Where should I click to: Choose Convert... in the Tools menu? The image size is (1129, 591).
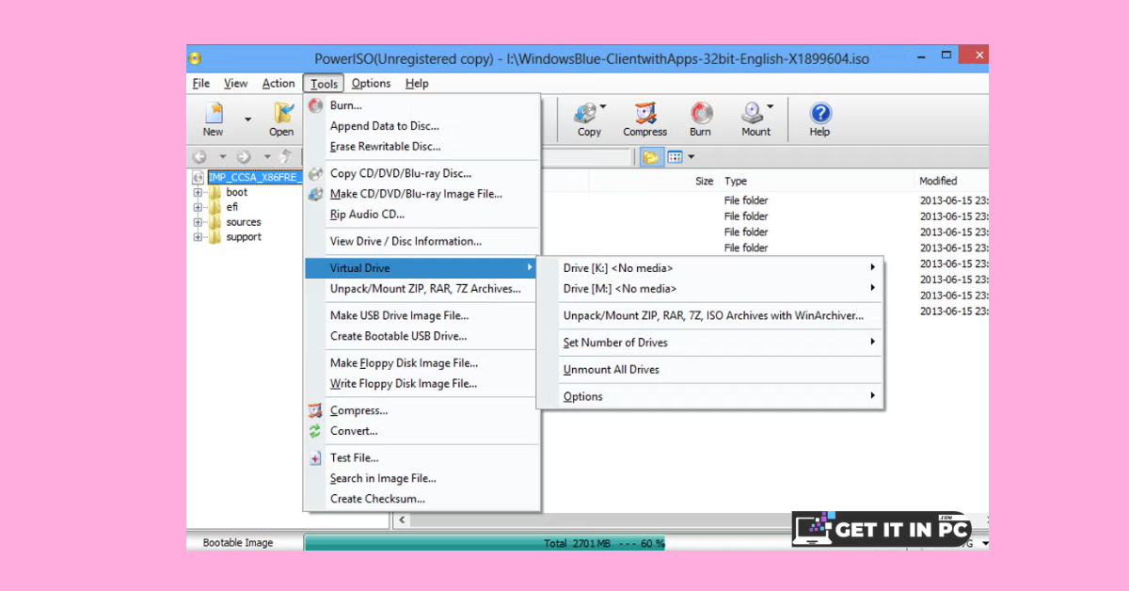pos(421,431)
